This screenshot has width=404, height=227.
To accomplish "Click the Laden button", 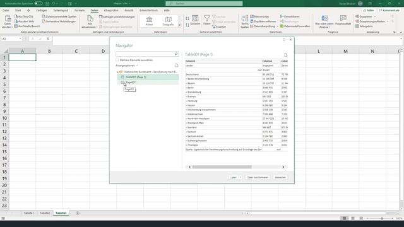I will coord(233,177).
